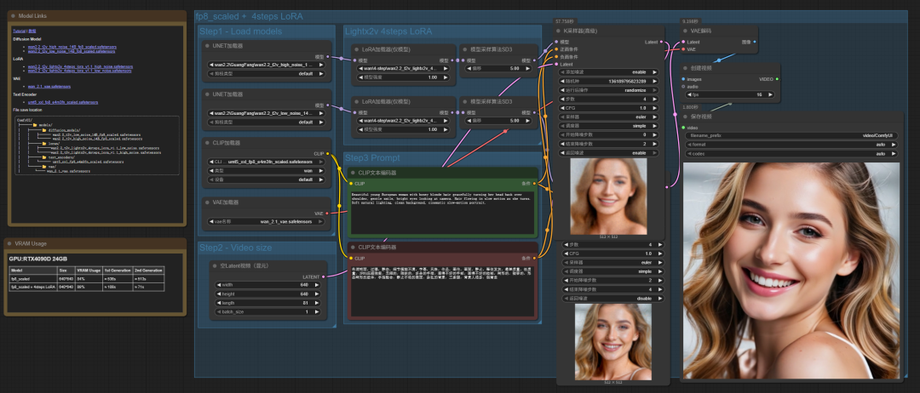Click the second sampler preview thumbnail at bottom

[x=613, y=341]
